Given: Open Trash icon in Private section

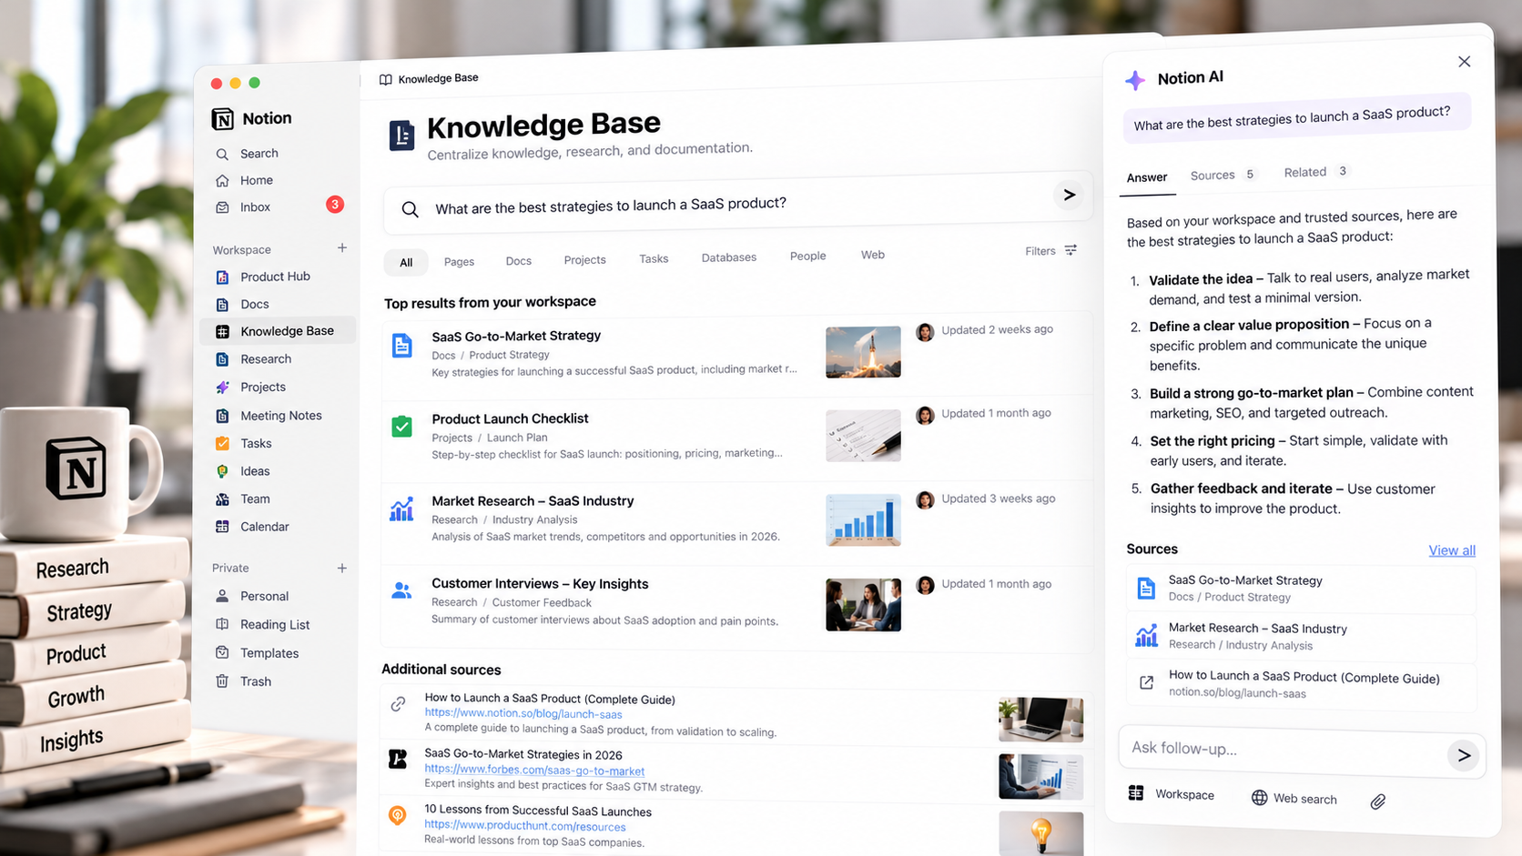Looking at the screenshot, I should click(222, 680).
